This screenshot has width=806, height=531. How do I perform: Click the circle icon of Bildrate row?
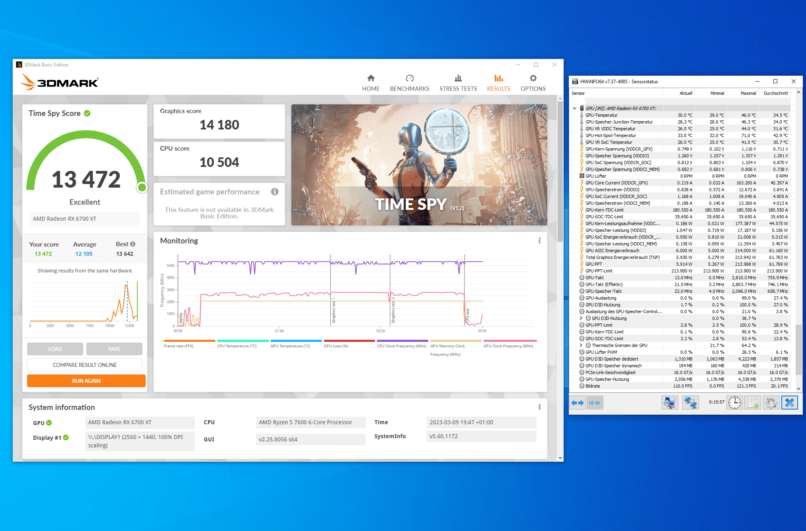click(582, 386)
